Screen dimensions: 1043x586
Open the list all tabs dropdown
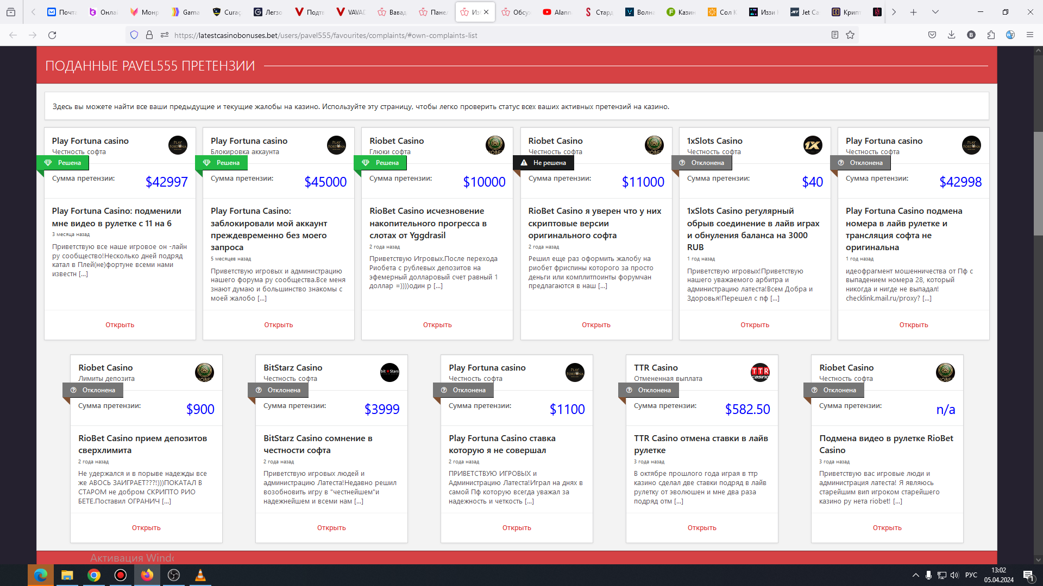935,12
